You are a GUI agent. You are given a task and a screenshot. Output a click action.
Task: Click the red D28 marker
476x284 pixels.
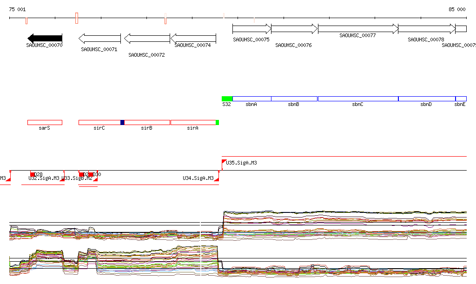point(33,174)
